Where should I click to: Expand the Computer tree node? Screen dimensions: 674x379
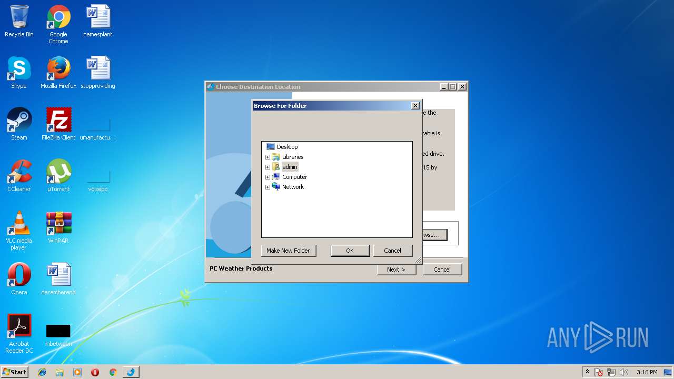pos(267,177)
